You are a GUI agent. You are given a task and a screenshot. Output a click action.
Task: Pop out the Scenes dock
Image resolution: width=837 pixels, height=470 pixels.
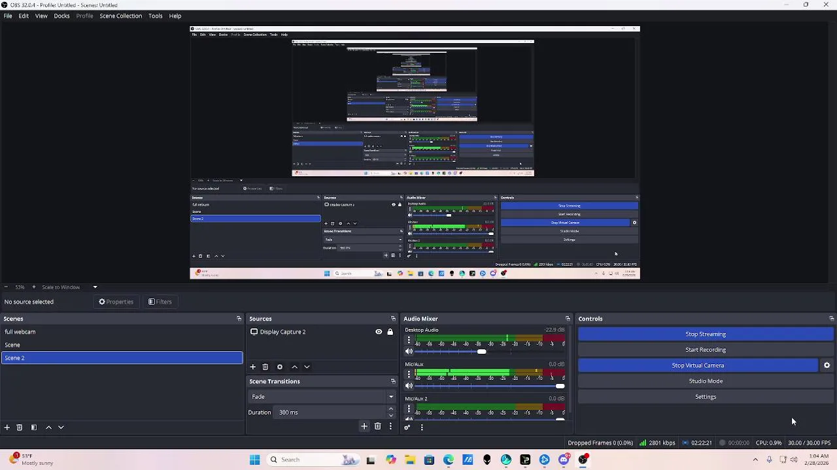(x=239, y=319)
